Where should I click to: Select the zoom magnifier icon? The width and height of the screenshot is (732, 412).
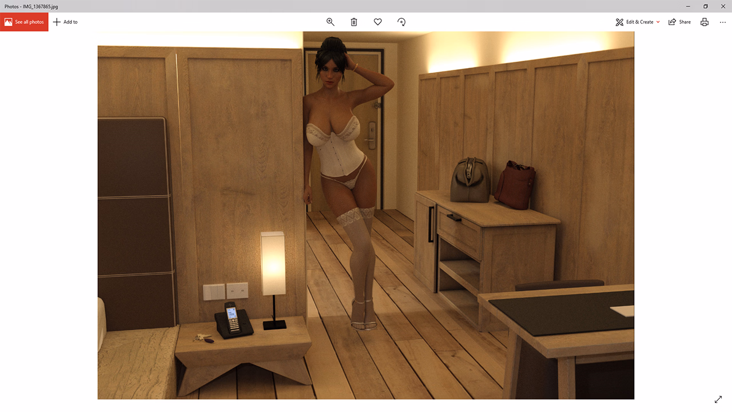(331, 22)
